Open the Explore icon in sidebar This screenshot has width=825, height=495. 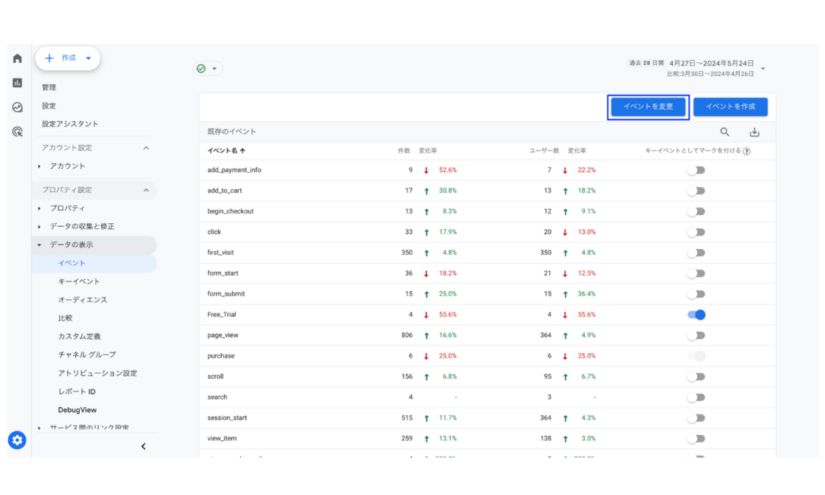17,107
